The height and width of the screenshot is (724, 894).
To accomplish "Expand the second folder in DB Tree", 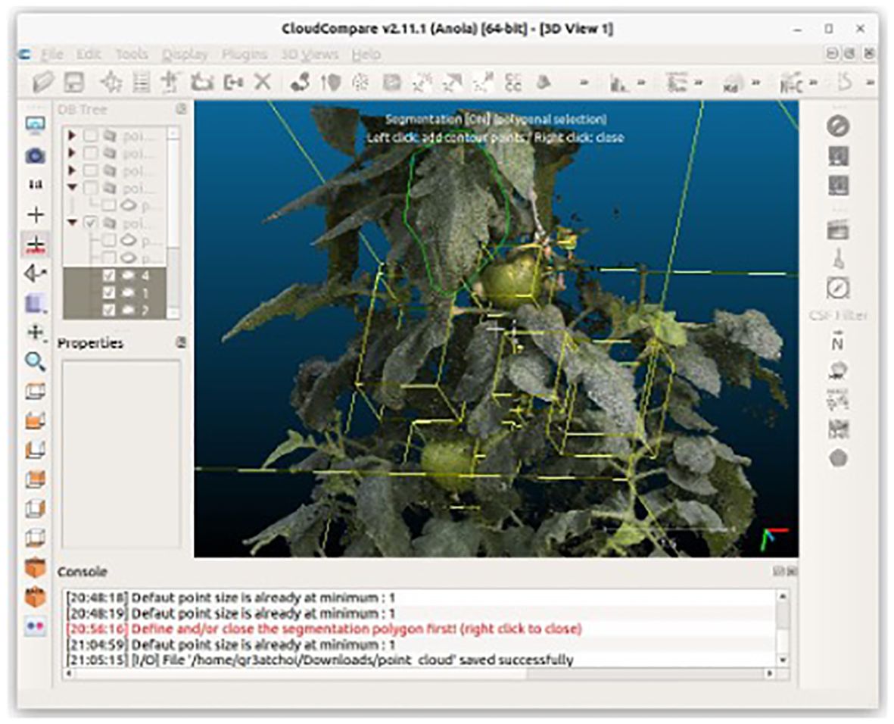I will 72,153.
